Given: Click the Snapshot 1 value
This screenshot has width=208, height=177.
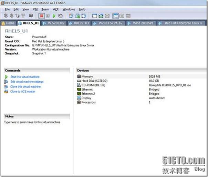Looking at the screenshot, I should coord(39,53).
